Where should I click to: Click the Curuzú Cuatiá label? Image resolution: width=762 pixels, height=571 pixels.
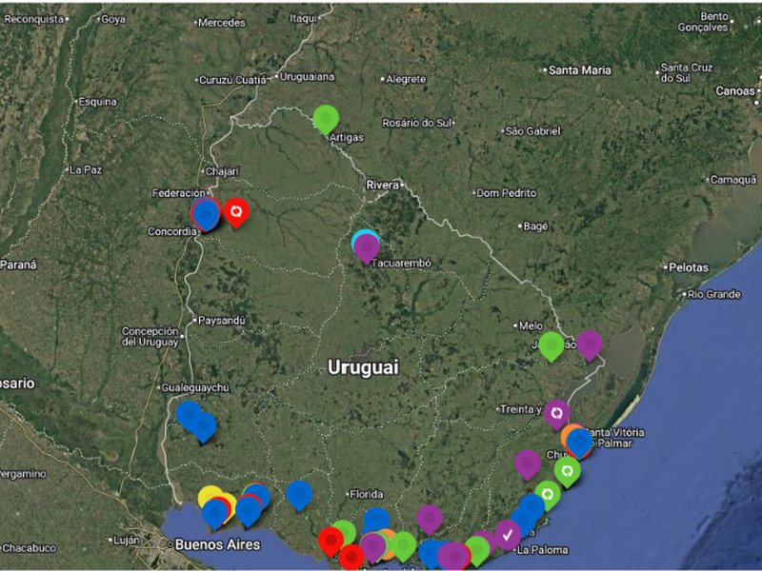click(x=232, y=80)
